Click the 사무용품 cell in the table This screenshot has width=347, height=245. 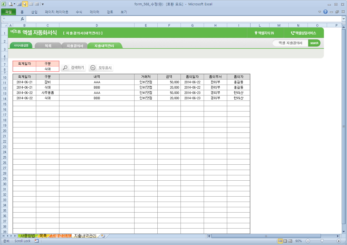pos(48,93)
